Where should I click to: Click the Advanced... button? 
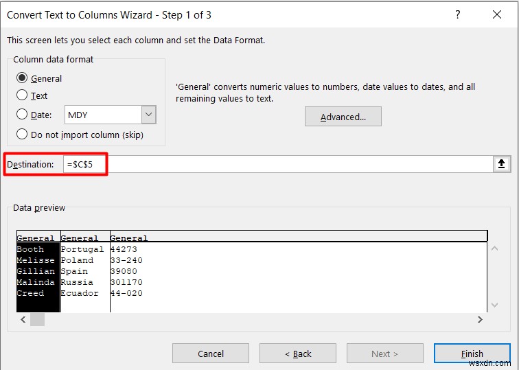click(343, 117)
